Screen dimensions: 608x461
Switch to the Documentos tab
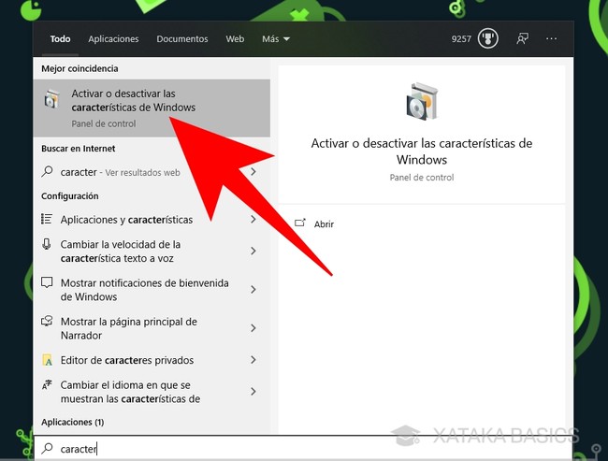[181, 39]
